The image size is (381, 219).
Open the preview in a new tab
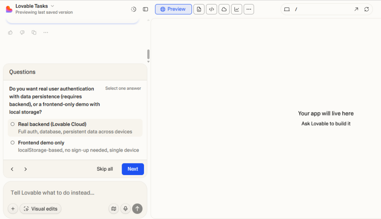pyautogui.click(x=356, y=9)
